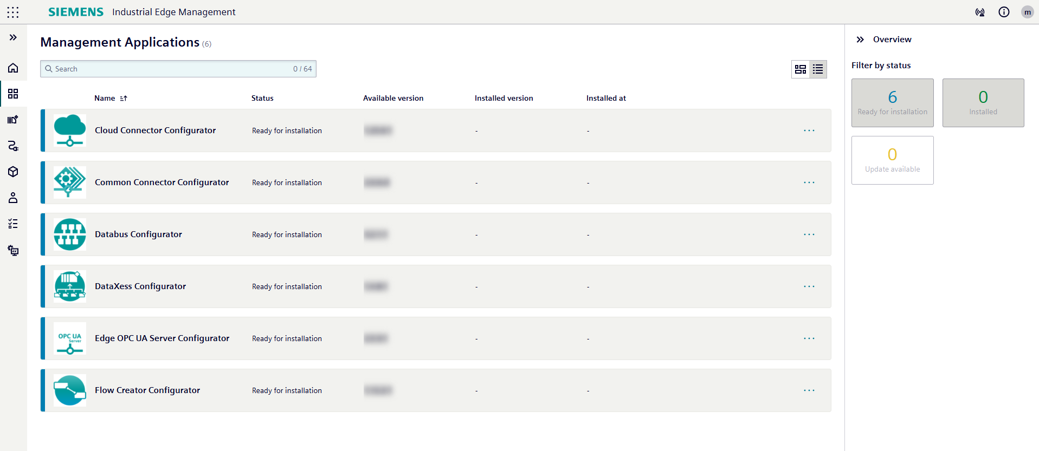Open more options for Common Connector Configurator
The width and height of the screenshot is (1039, 451).
click(809, 182)
